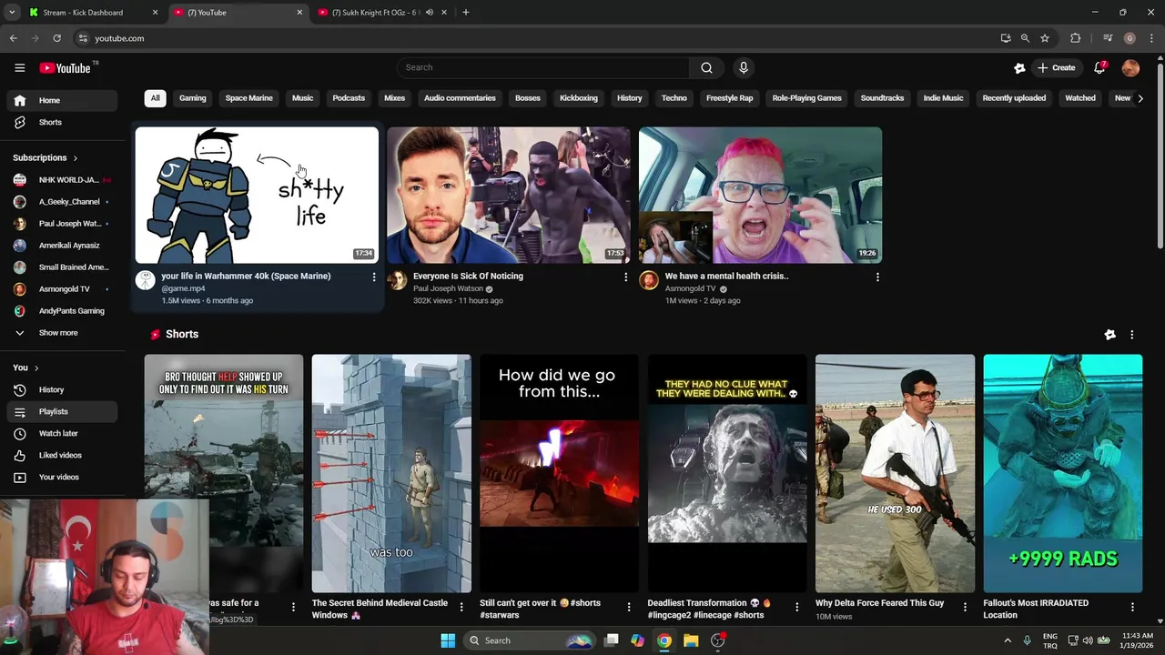1165x655 pixels.
Task: Open options for Medieval Castle Windows short
Action: pos(461,607)
